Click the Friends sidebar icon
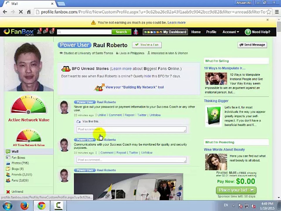 tap(8, 175)
